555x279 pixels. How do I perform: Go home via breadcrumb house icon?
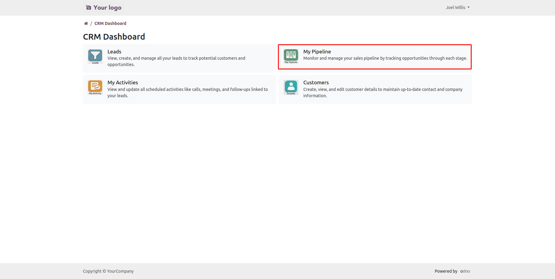pos(86,23)
